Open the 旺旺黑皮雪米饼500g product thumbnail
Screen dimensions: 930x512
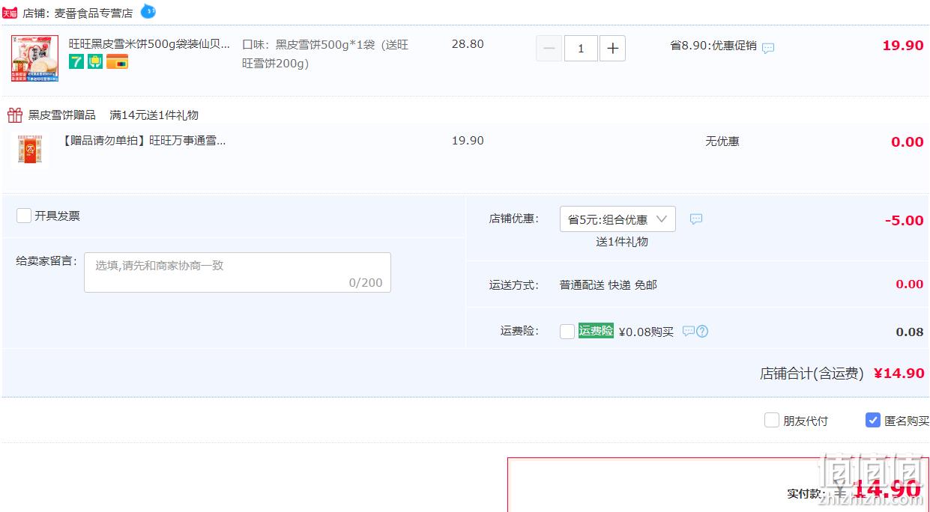[x=34, y=58]
